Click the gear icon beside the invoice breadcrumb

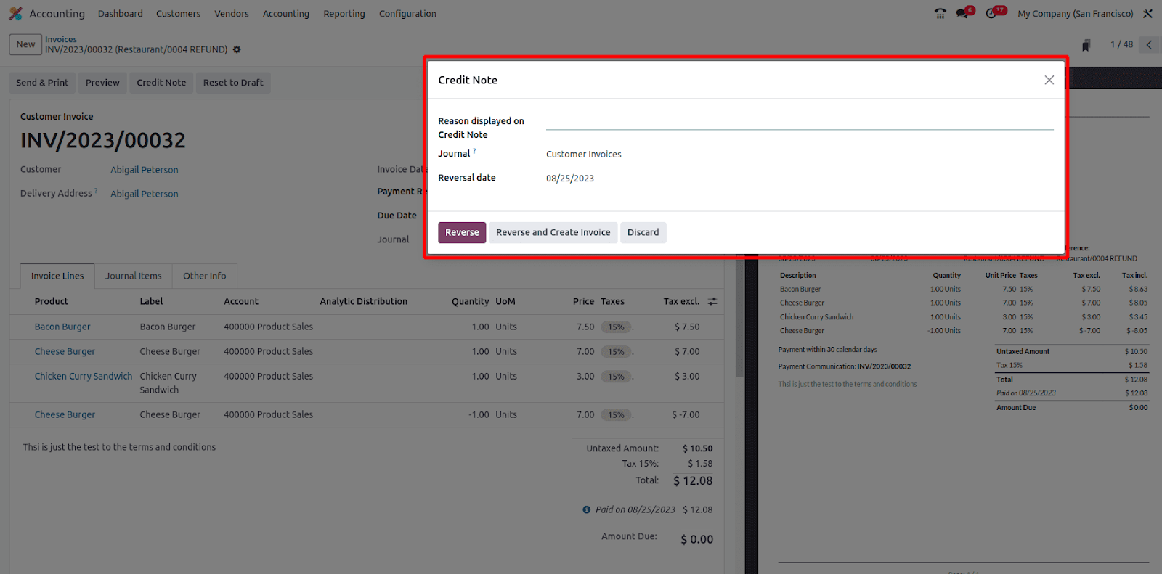237,49
